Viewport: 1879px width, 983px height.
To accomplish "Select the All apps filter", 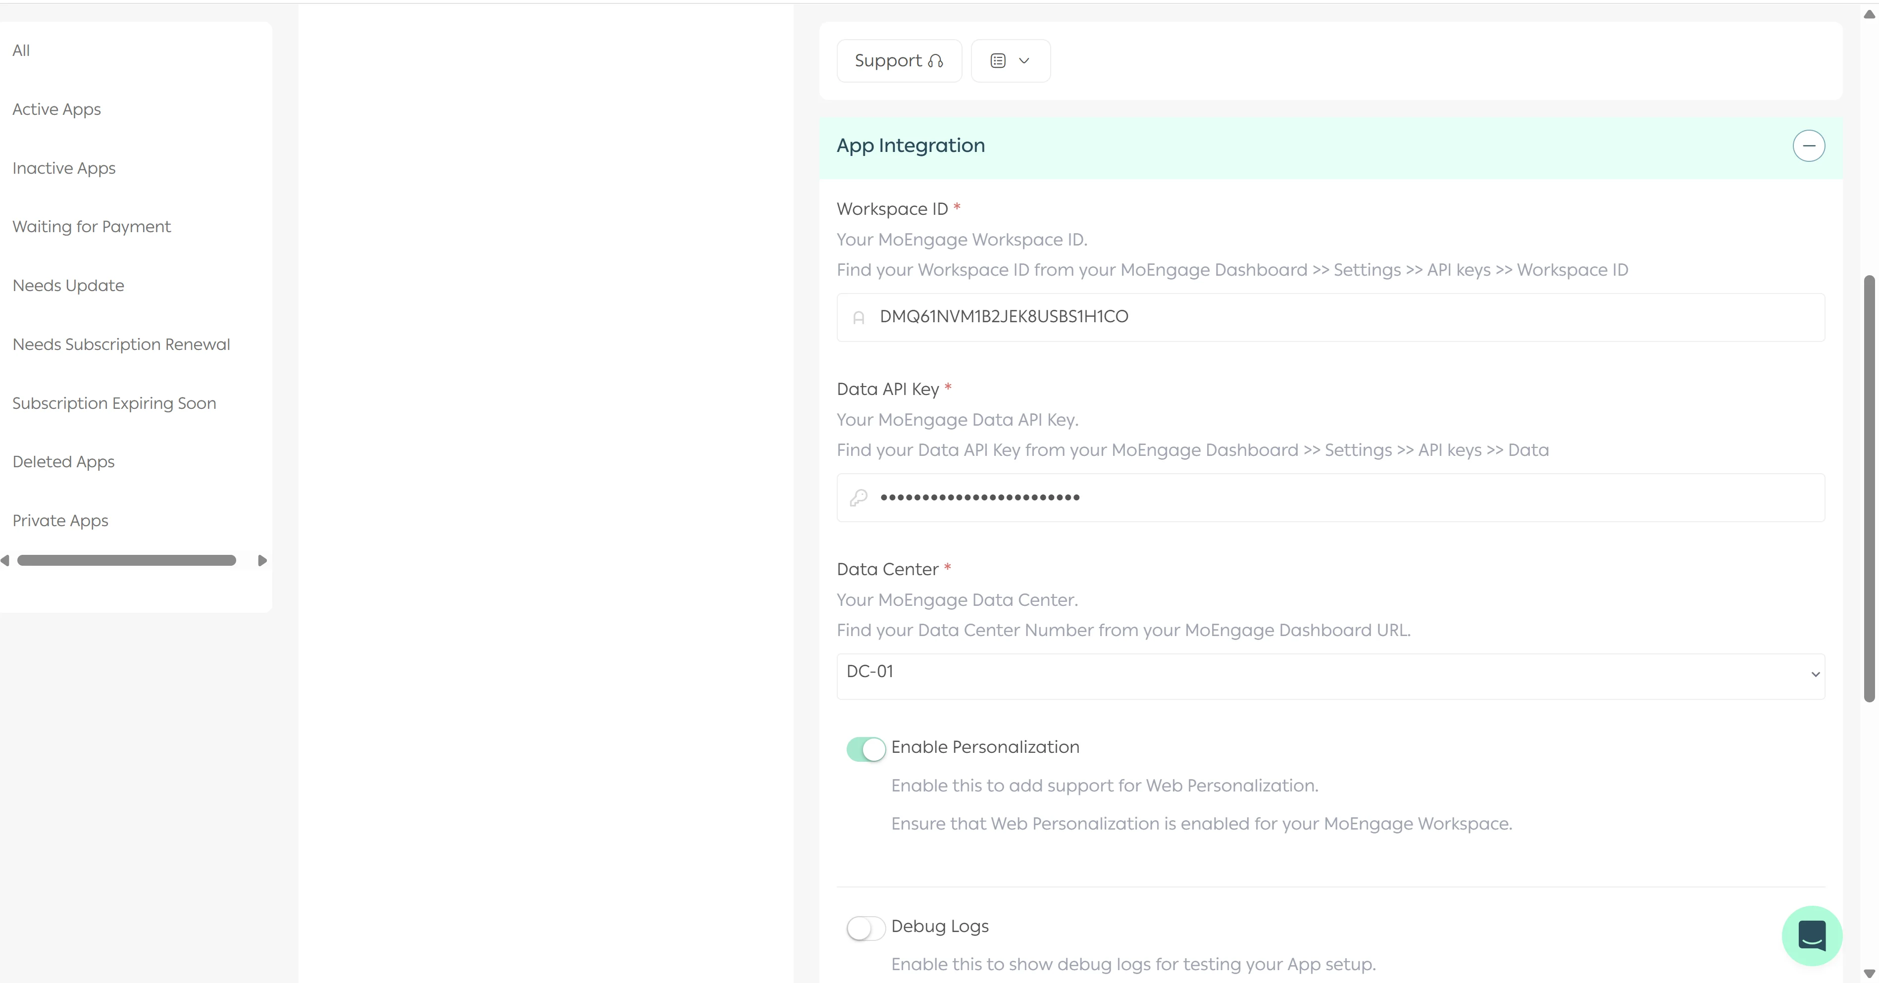I will 21,50.
